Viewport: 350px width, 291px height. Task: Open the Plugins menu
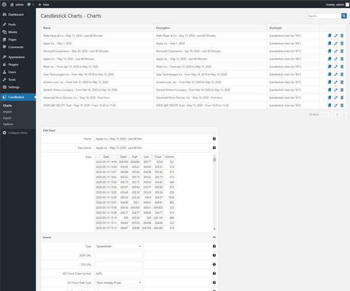18,65
